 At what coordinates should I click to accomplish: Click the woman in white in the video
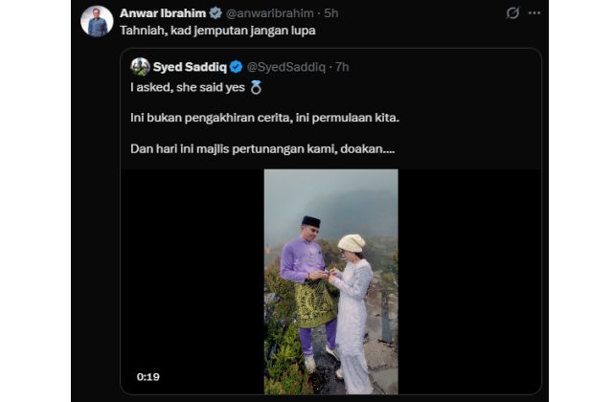pyautogui.click(x=352, y=306)
